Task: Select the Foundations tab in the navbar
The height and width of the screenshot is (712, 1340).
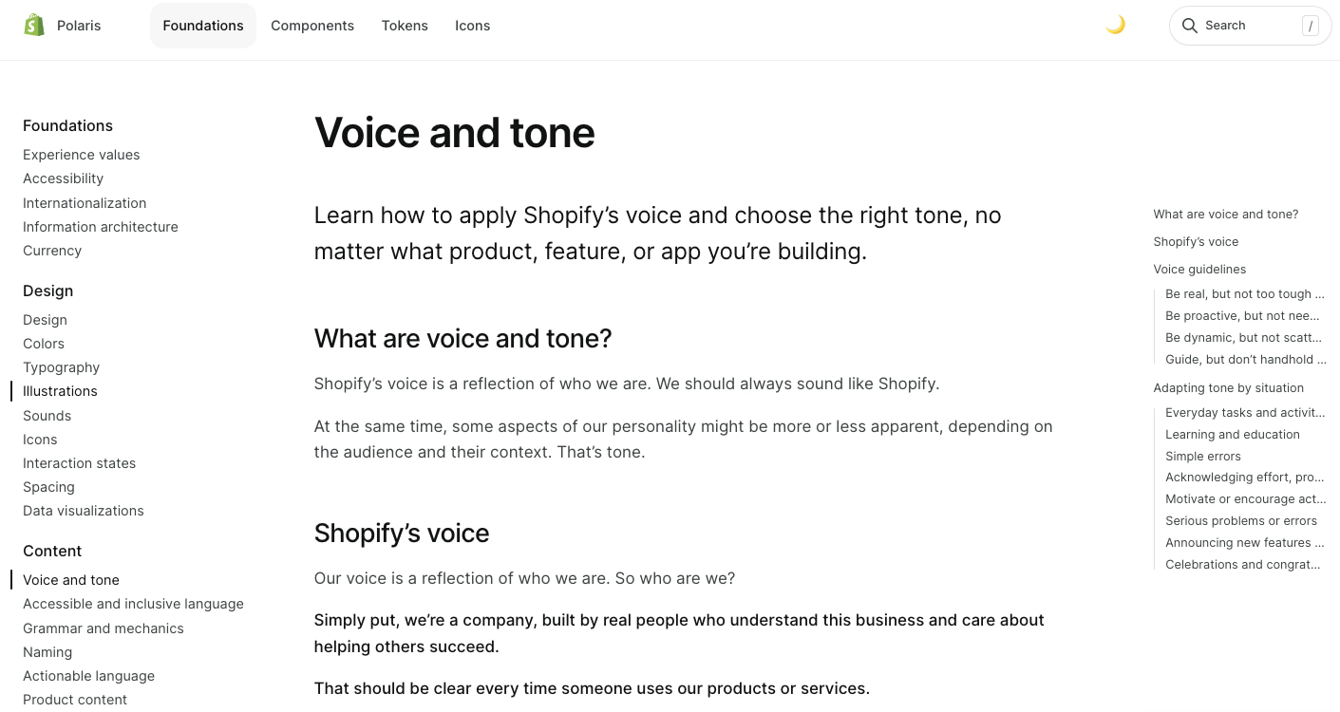Action: coord(202,26)
